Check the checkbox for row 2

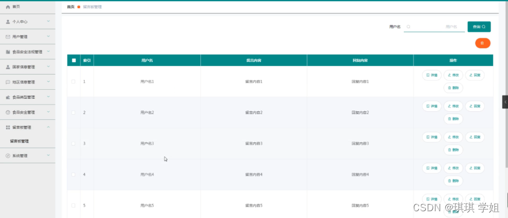(73, 112)
